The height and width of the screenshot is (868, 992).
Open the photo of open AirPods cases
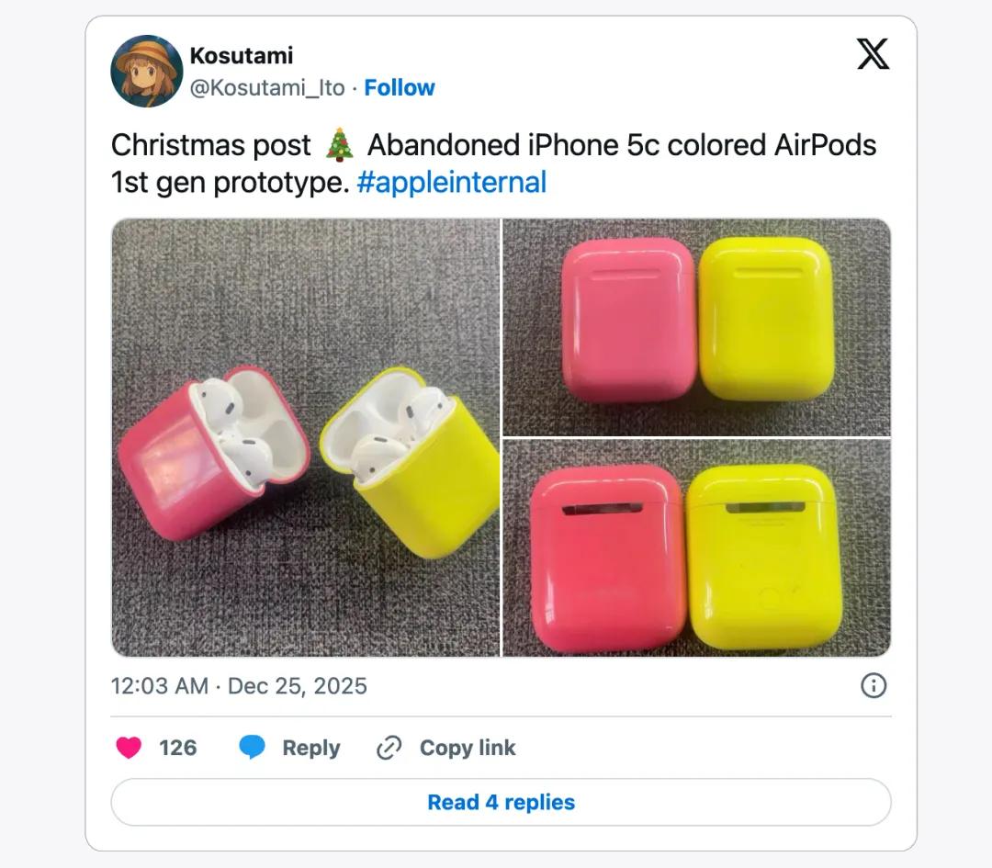(x=306, y=438)
